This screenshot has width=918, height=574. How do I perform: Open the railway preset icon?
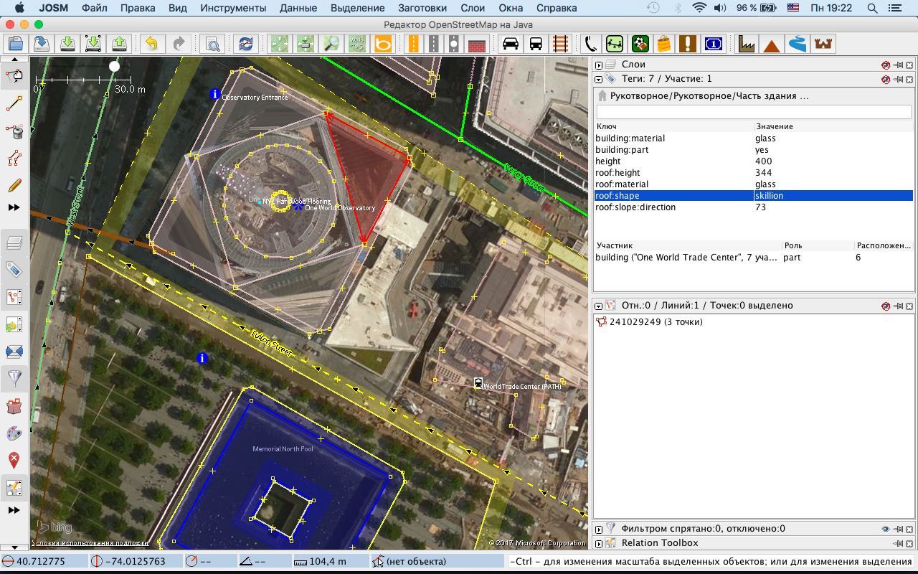click(x=560, y=44)
